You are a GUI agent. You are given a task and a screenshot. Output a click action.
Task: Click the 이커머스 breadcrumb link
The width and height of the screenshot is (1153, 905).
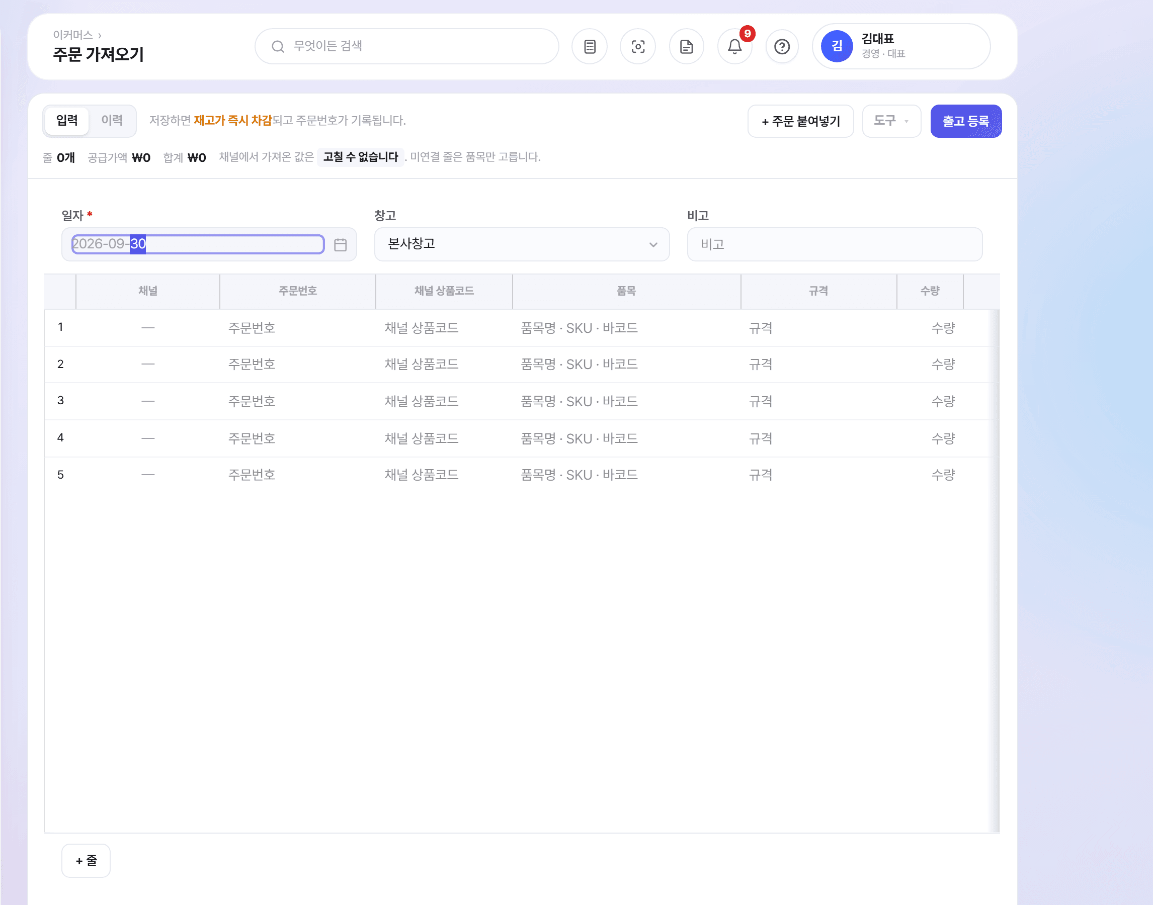coord(73,35)
